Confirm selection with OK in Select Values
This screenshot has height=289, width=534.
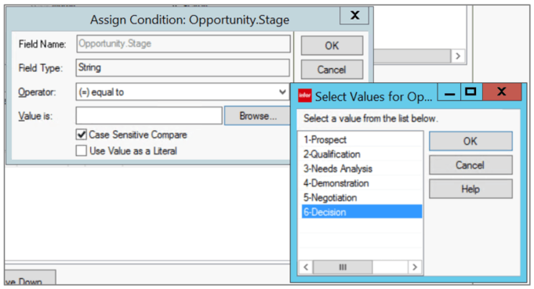[470, 141]
